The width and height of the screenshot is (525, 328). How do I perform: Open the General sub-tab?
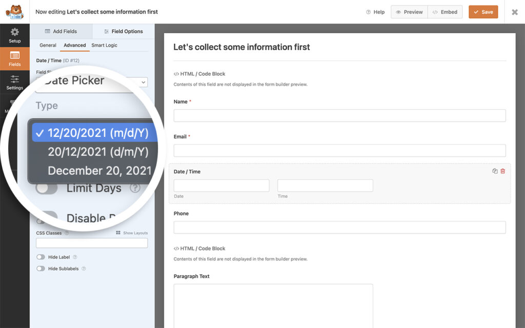(48, 45)
